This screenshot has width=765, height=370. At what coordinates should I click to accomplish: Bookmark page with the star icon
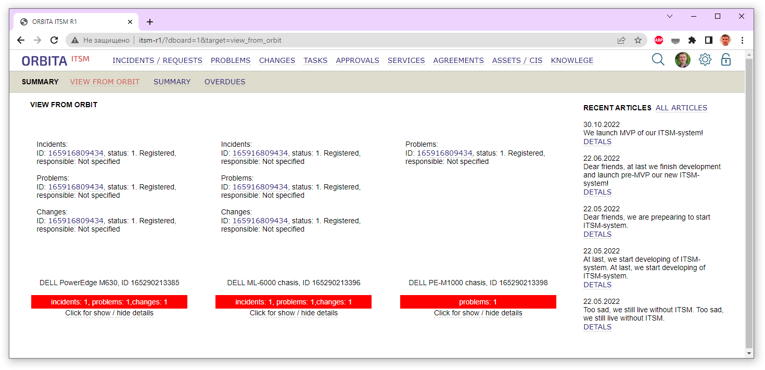(x=637, y=40)
